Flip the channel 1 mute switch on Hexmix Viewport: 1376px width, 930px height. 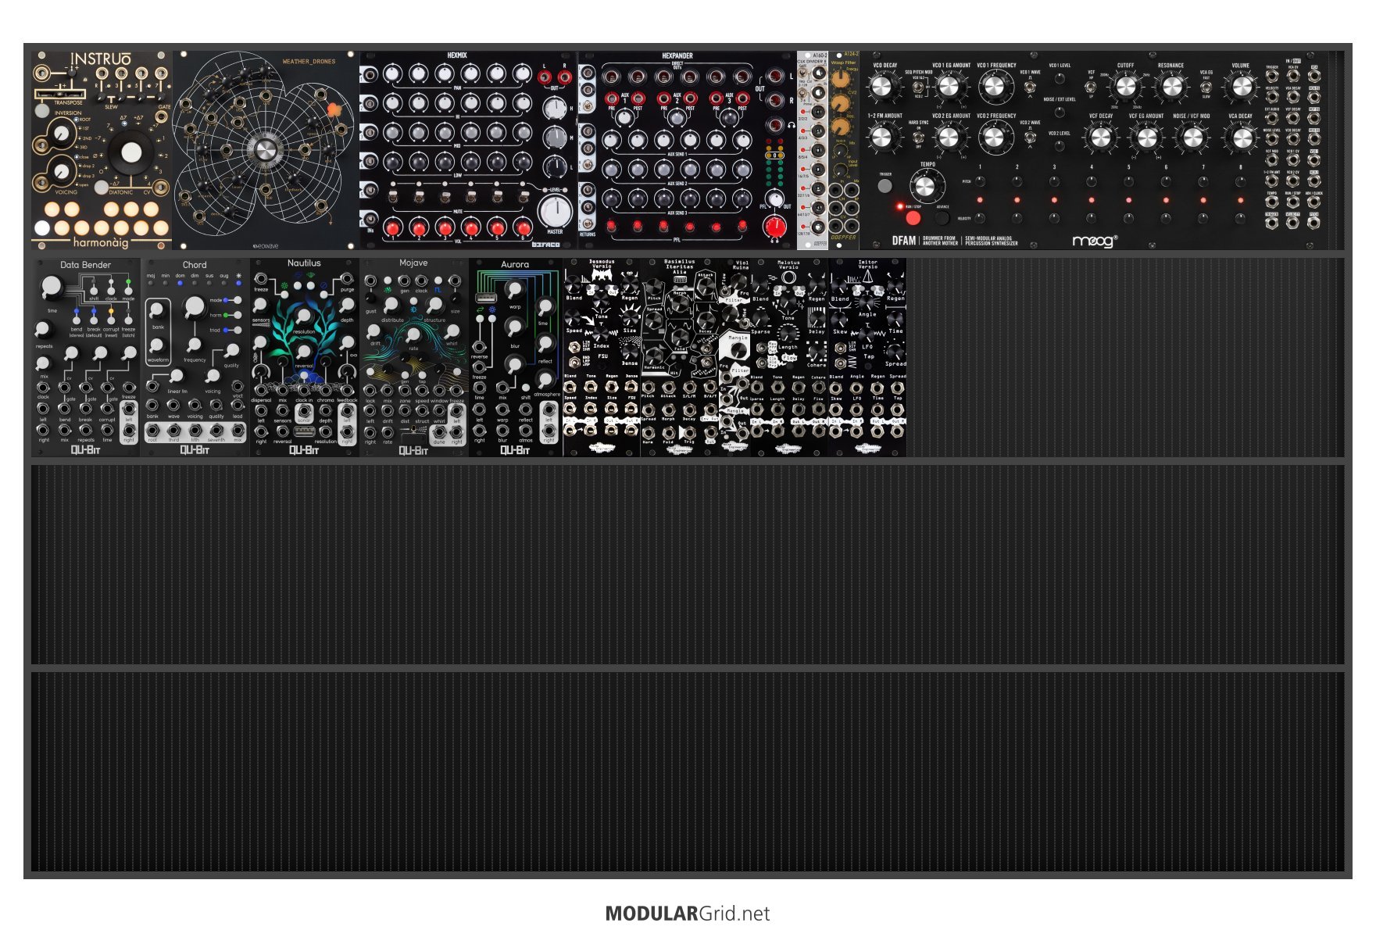coord(393,195)
